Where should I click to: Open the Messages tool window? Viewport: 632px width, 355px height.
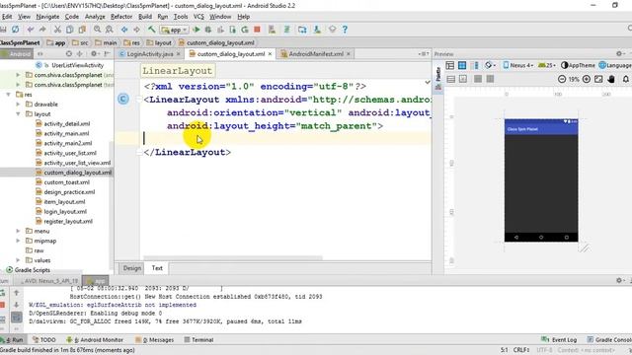coord(155,339)
